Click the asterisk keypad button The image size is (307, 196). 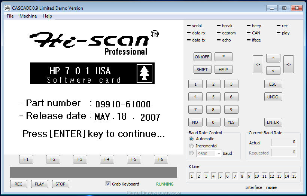pos(224,57)
